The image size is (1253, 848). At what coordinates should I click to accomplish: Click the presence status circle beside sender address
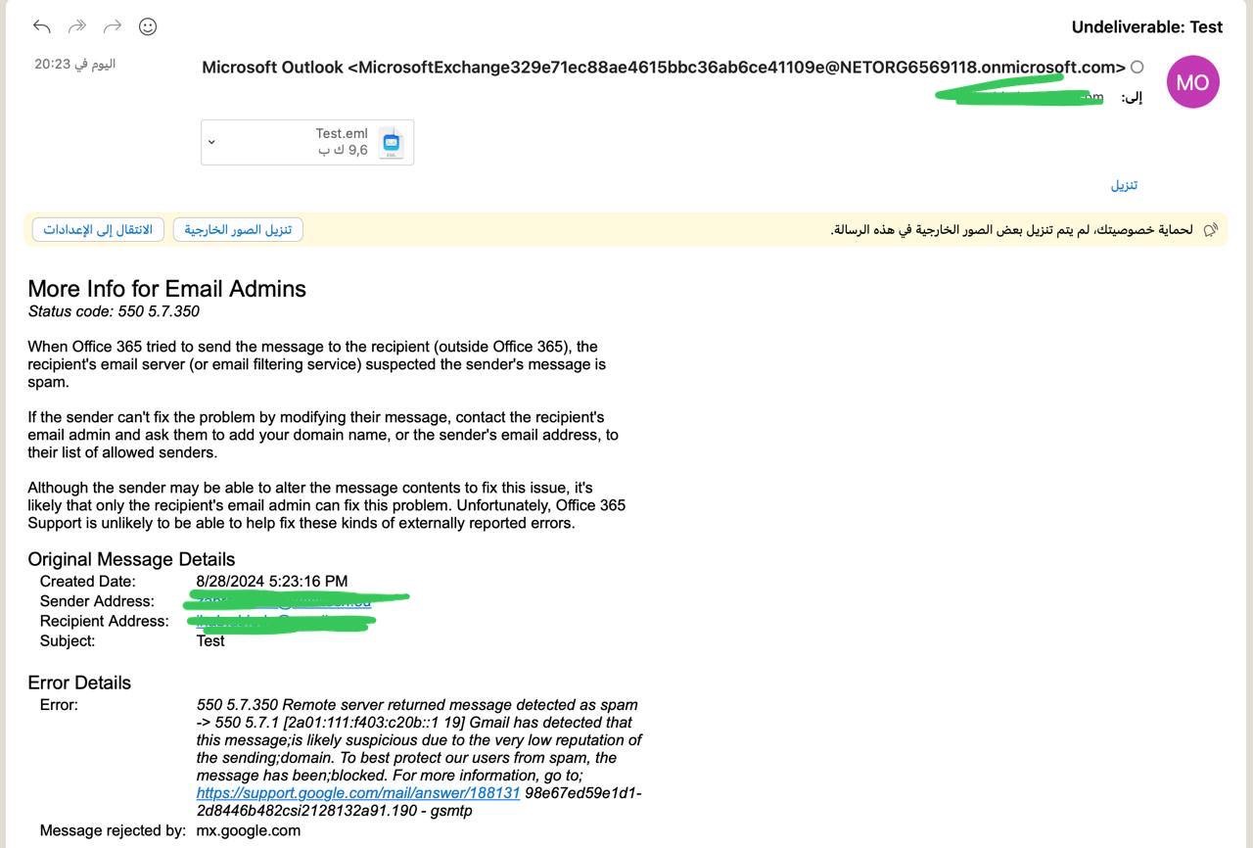pos(1137,68)
